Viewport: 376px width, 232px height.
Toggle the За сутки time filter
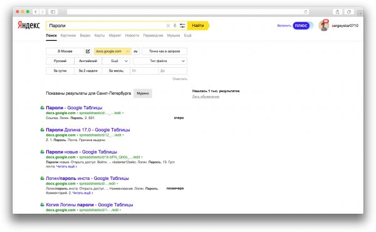(60, 71)
